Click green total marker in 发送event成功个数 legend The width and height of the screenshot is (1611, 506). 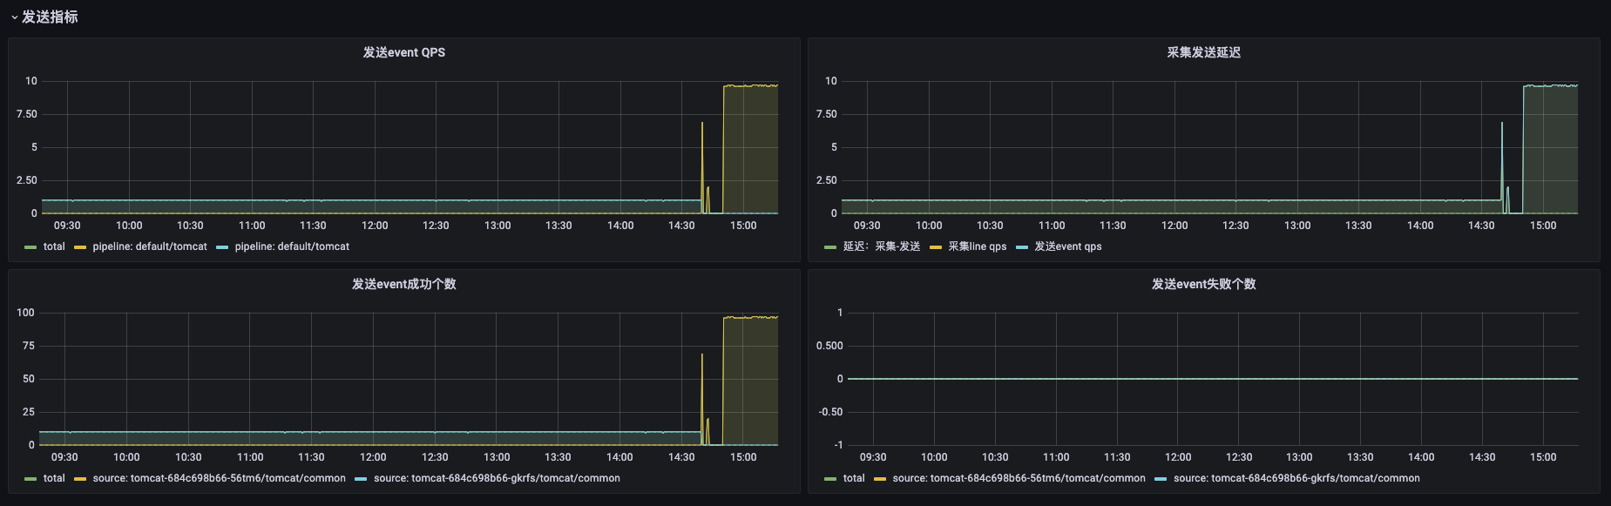tap(30, 479)
